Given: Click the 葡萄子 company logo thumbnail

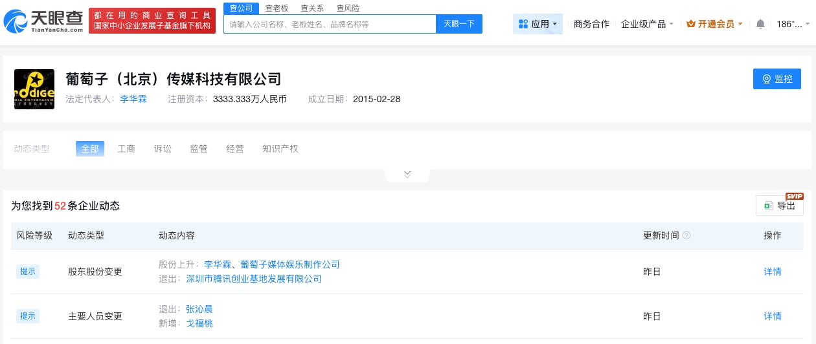Looking at the screenshot, I should coord(34,89).
